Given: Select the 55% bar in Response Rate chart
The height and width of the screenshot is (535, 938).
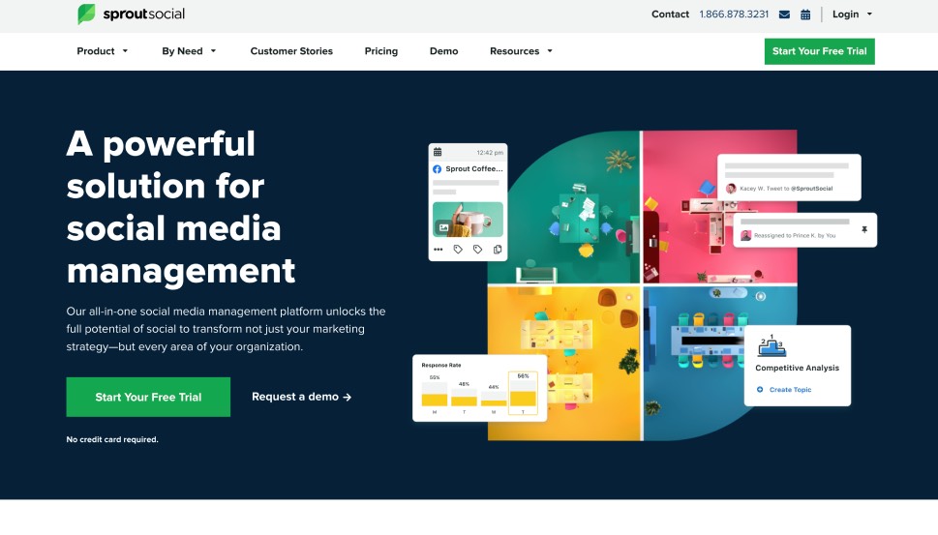Looking at the screenshot, I should (435, 395).
